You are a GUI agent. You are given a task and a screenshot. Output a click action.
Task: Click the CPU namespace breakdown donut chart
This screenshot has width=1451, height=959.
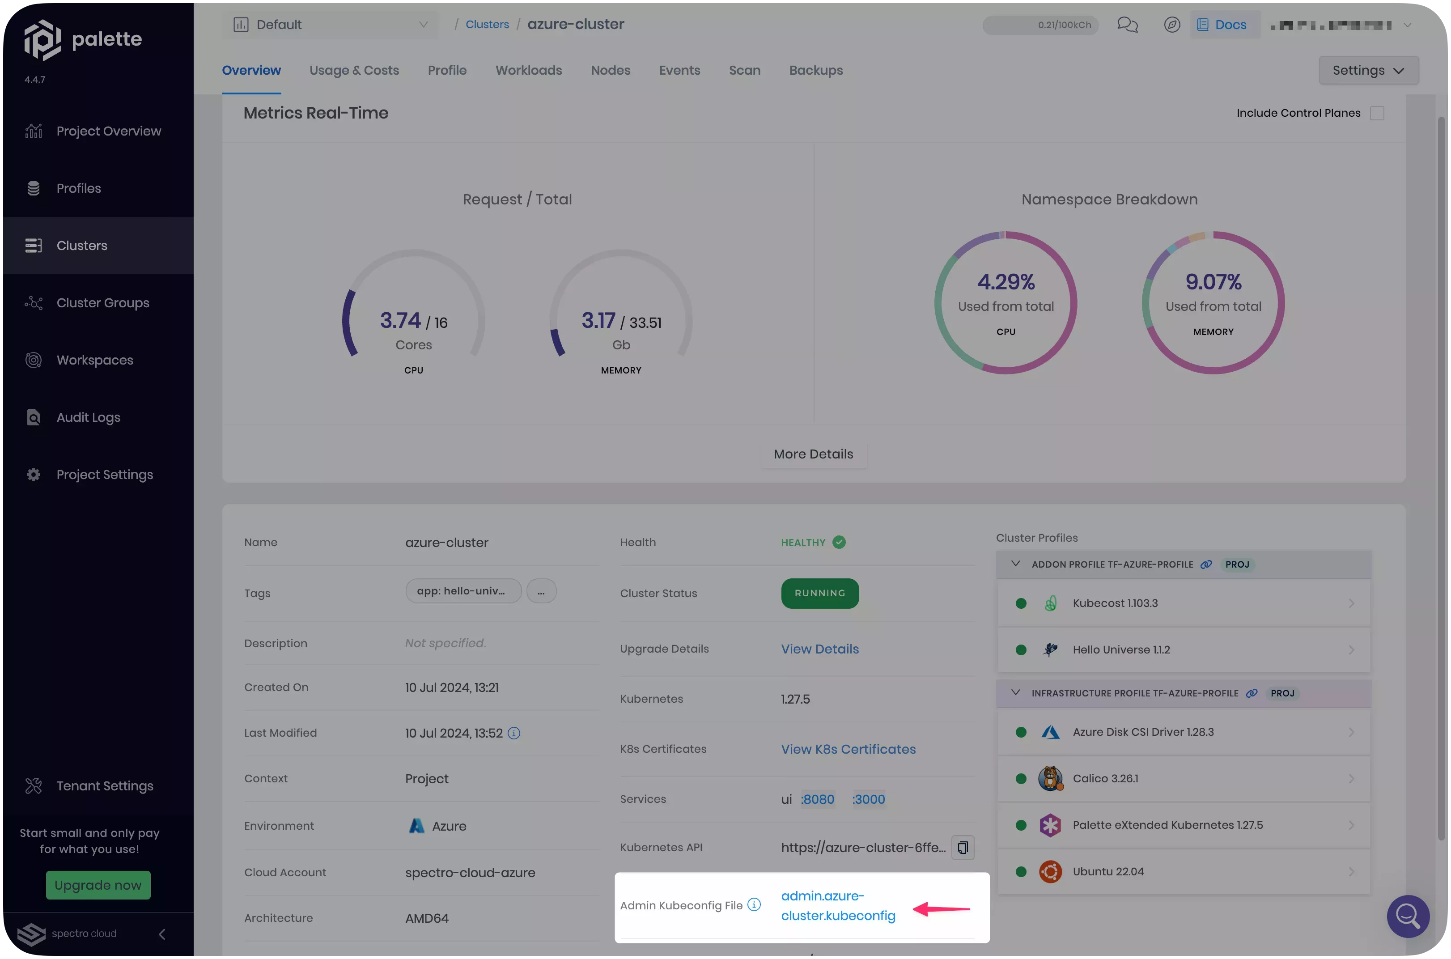[x=1005, y=303]
